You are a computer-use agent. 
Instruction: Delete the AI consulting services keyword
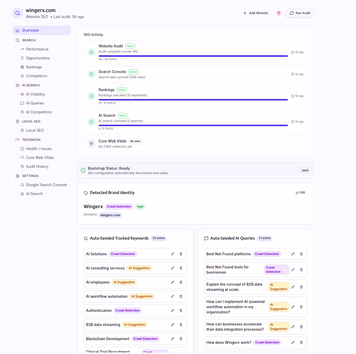click(x=181, y=268)
